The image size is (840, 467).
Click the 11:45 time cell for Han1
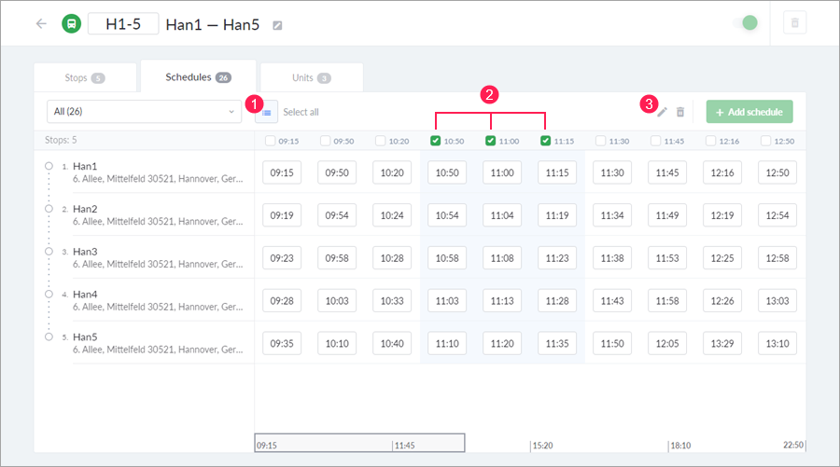pos(668,172)
